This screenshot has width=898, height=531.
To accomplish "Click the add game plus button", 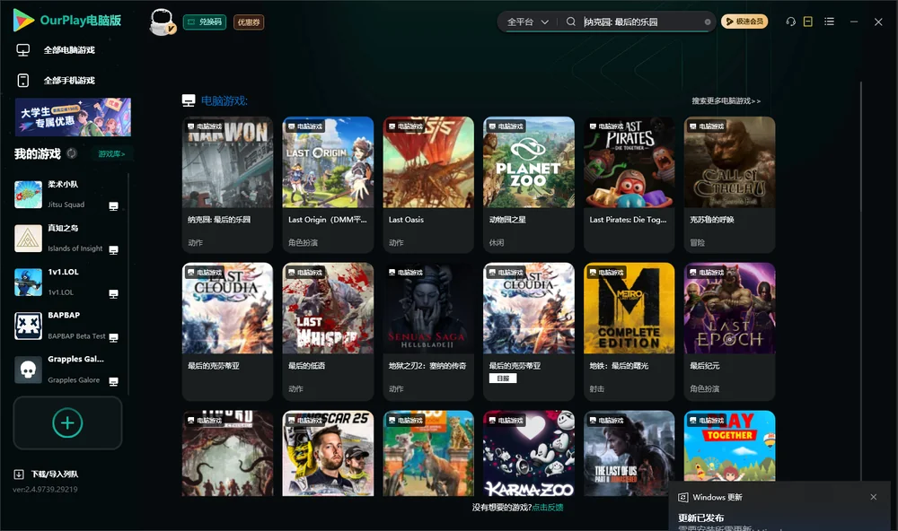I will (x=67, y=422).
